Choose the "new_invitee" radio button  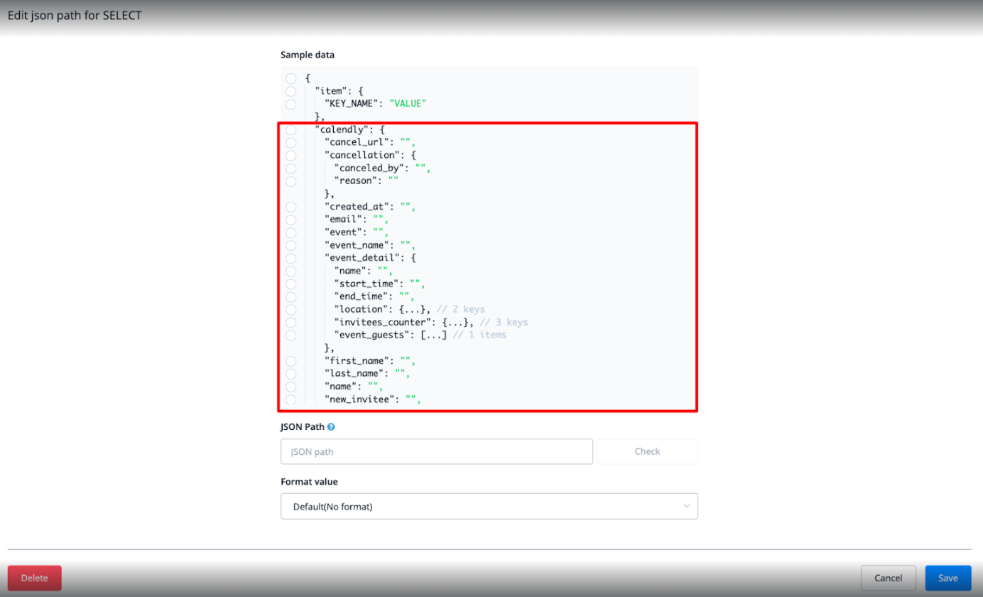(x=290, y=399)
